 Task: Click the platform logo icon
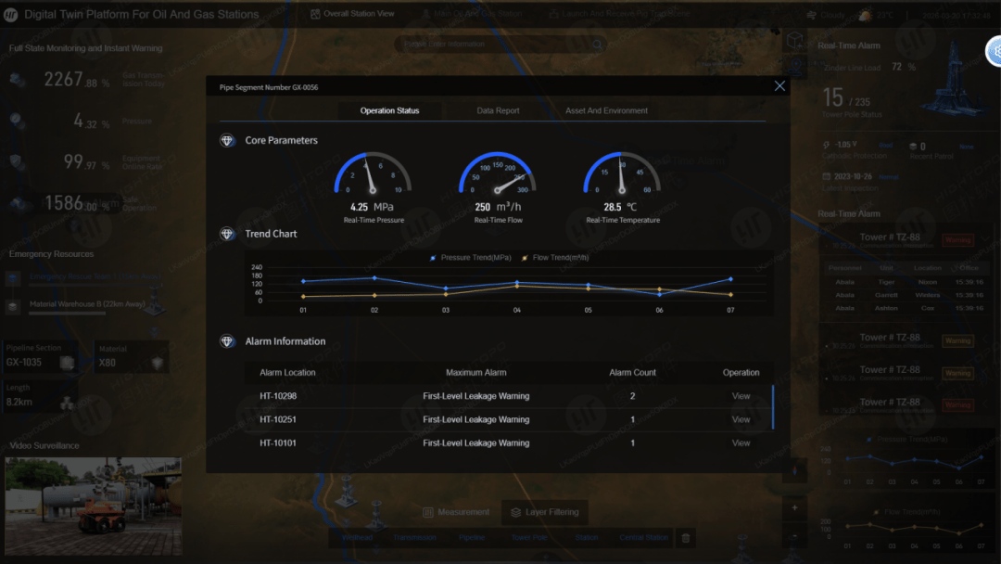coord(11,14)
